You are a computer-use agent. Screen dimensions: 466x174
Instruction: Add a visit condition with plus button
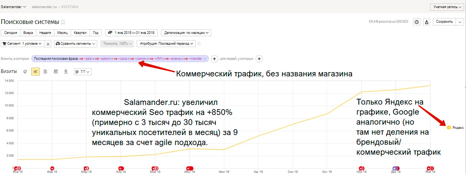point(215,59)
